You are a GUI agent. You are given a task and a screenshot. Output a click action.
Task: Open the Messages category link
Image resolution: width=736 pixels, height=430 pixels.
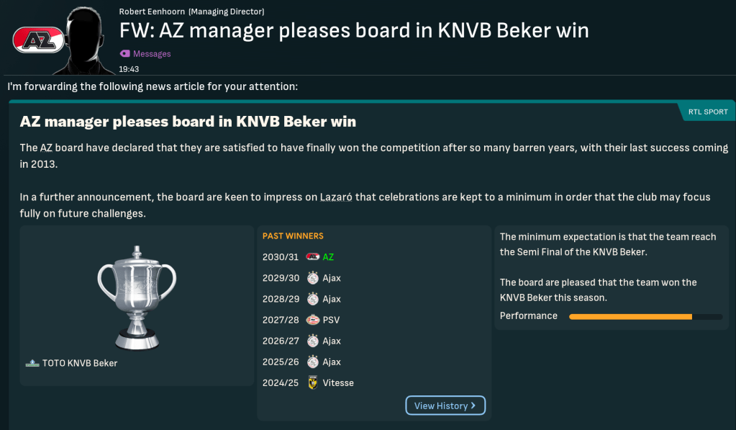152,54
